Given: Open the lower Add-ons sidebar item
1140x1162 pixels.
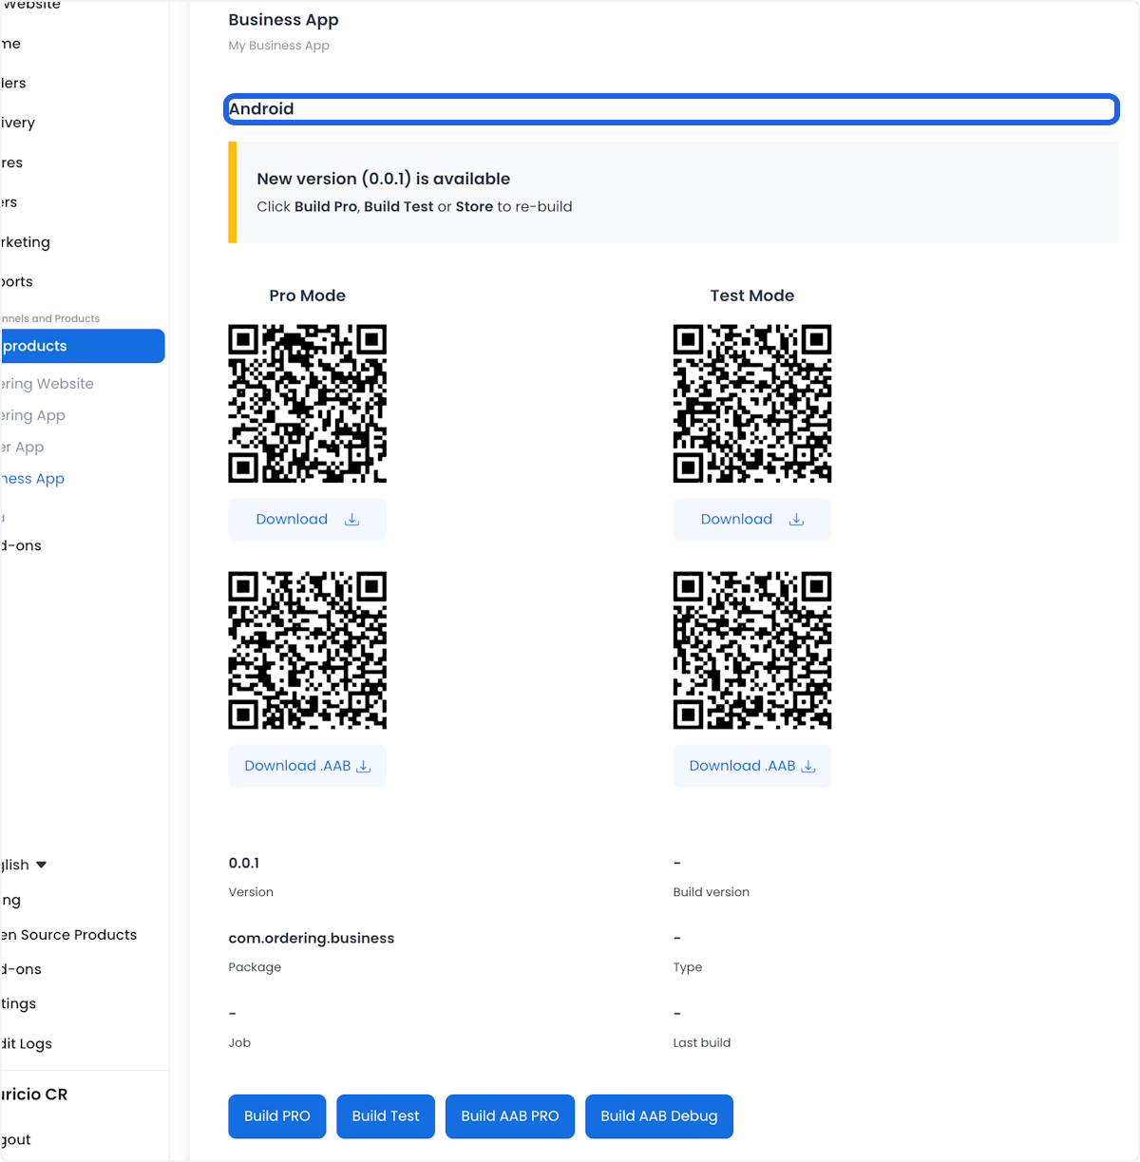Looking at the screenshot, I should tap(21, 969).
